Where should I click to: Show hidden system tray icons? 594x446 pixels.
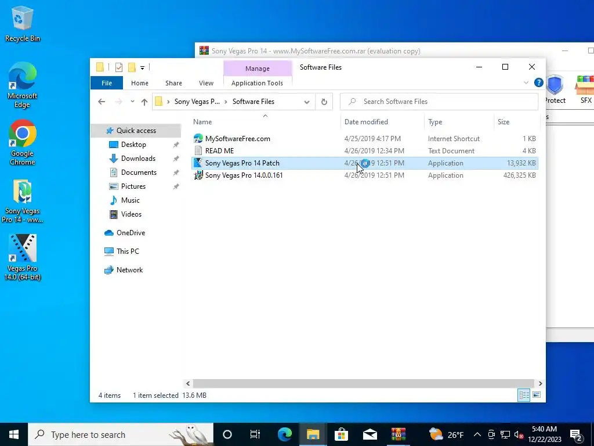pyautogui.click(x=477, y=434)
